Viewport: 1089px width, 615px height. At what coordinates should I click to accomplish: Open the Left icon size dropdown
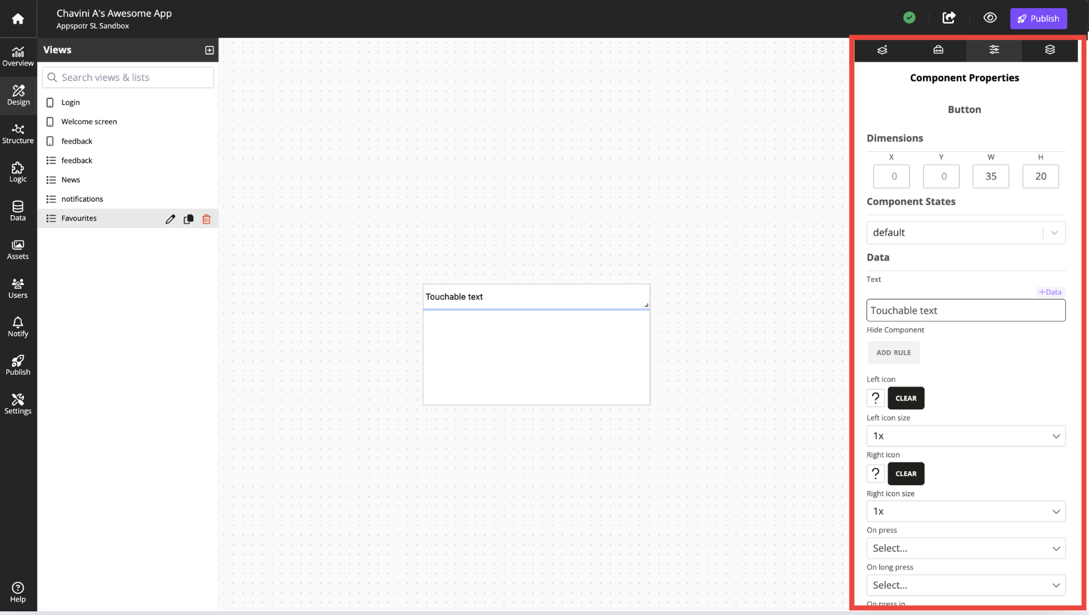(966, 436)
